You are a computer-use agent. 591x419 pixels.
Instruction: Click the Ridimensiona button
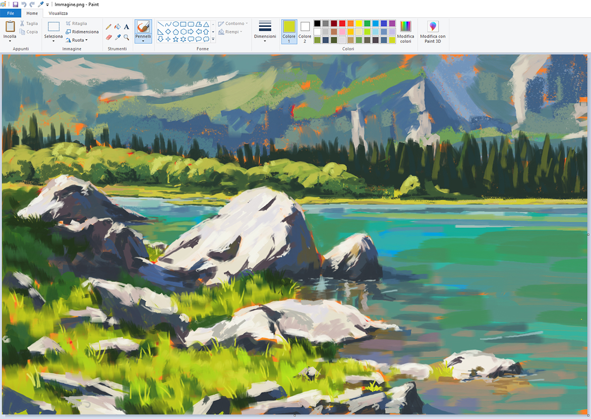(x=82, y=31)
